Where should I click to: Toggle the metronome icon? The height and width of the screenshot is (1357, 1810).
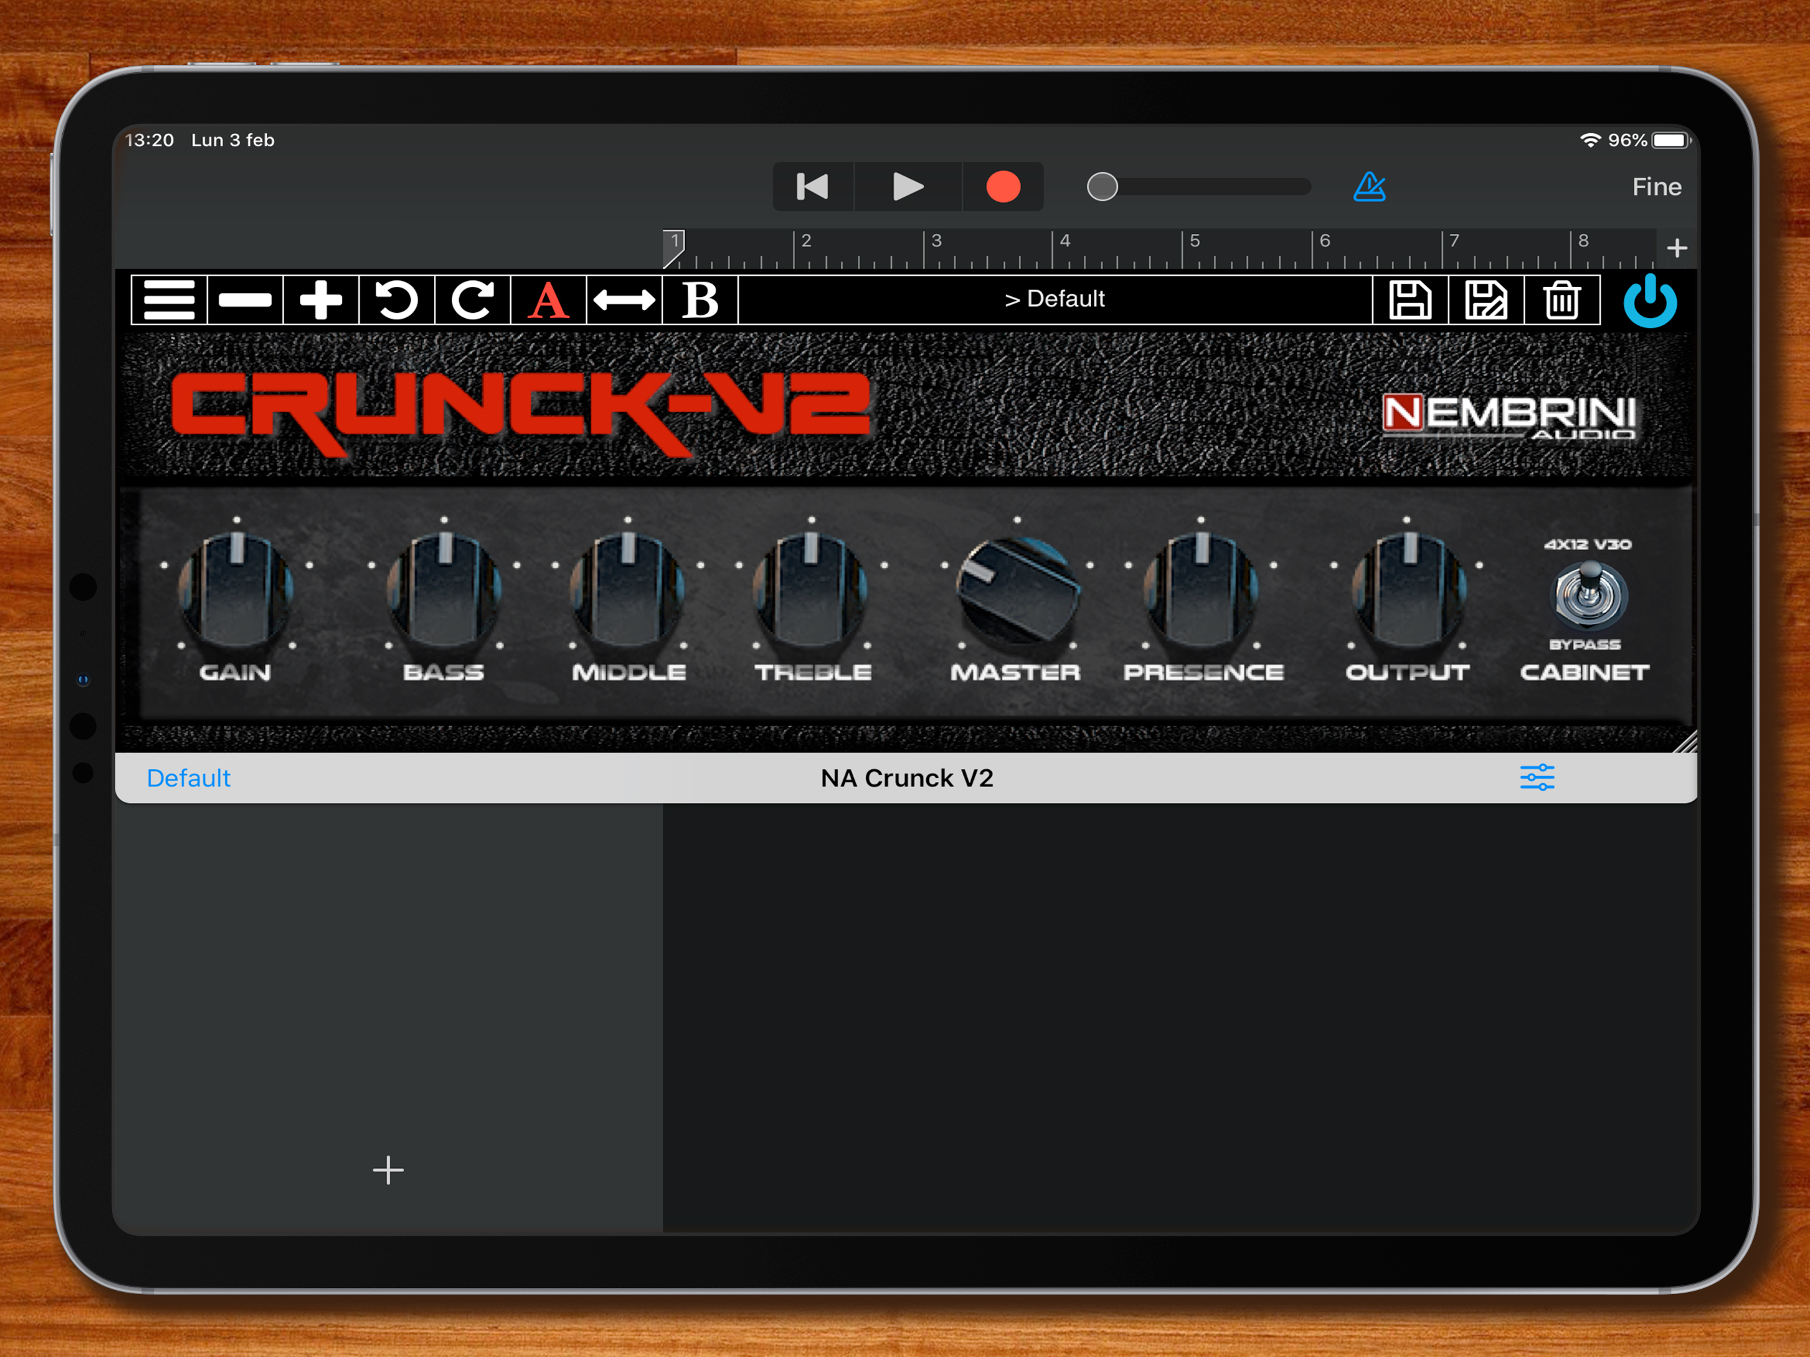1369,187
